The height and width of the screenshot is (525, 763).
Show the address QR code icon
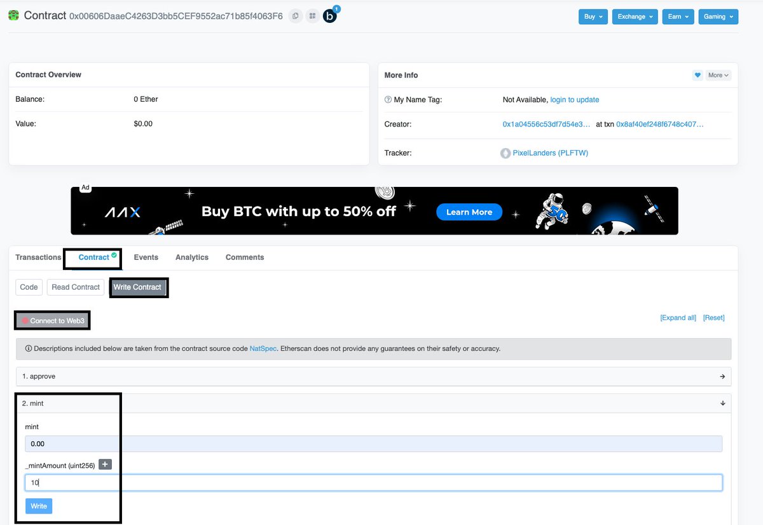312,16
